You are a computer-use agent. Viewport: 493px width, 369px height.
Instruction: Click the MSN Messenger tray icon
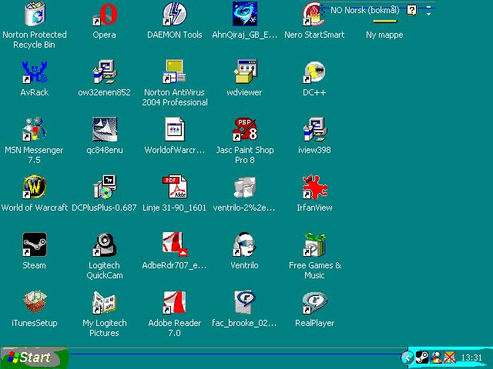(x=436, y=357)
